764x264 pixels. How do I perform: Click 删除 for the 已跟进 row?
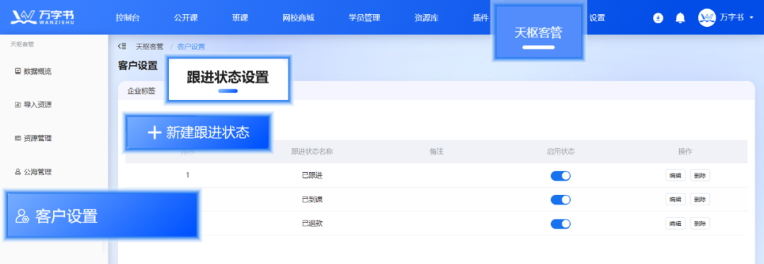(700, 176)
